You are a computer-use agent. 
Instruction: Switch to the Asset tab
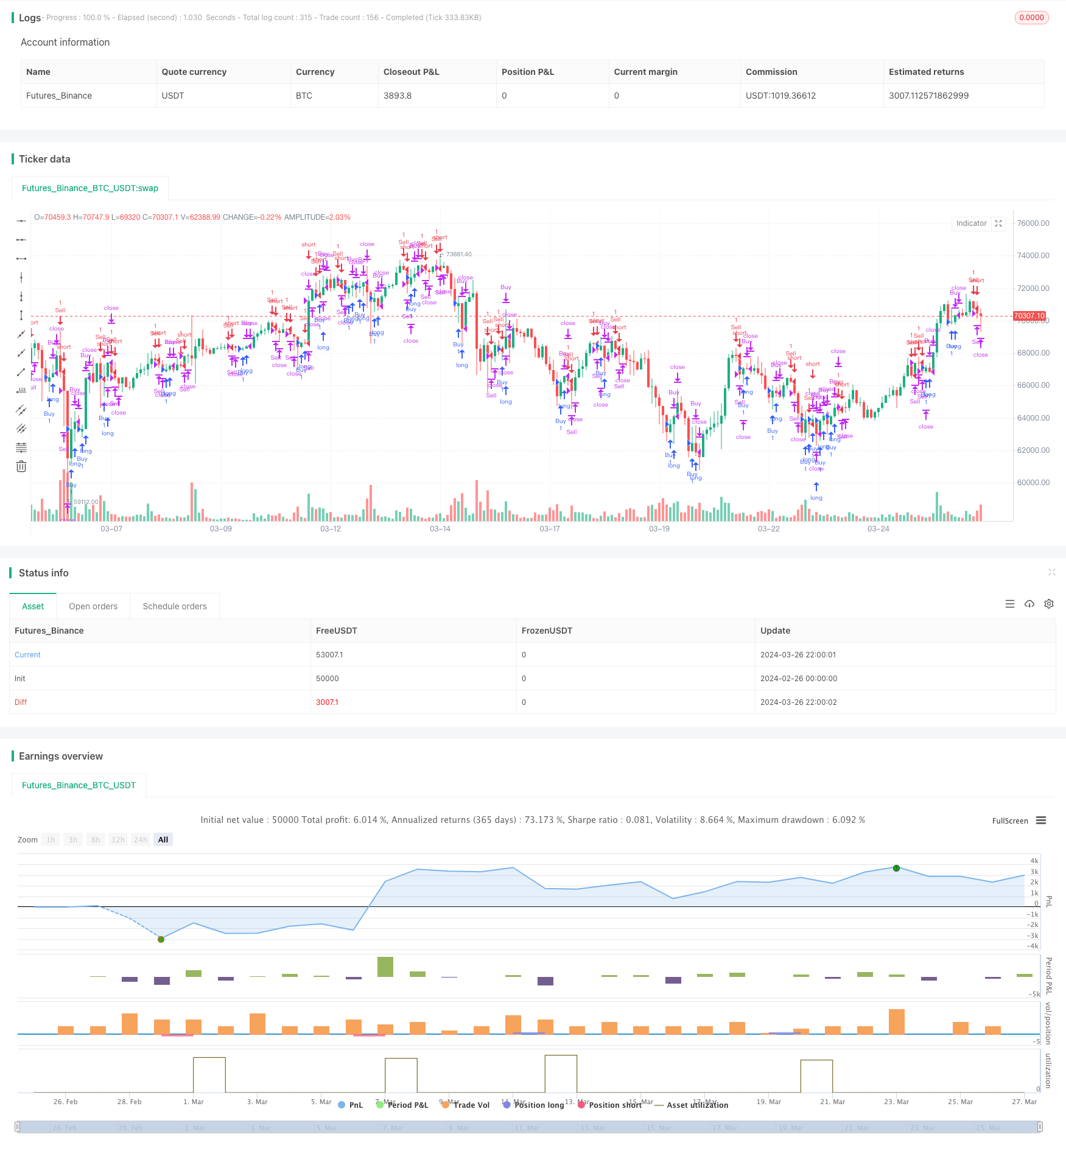33,606
